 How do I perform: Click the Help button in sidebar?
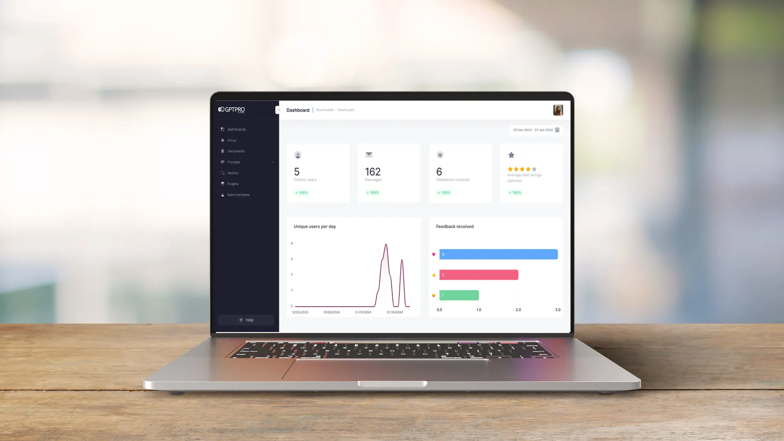click(246, 320)
